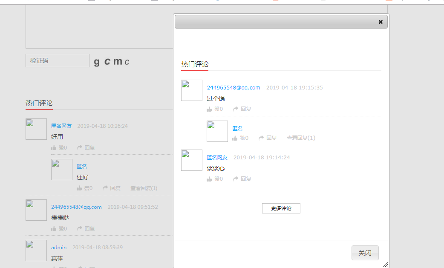Screen dimensions: 444x268
Task: Like the 过个锅 comment in dialog
Action: pyautogui.click(x=215, y=109)
